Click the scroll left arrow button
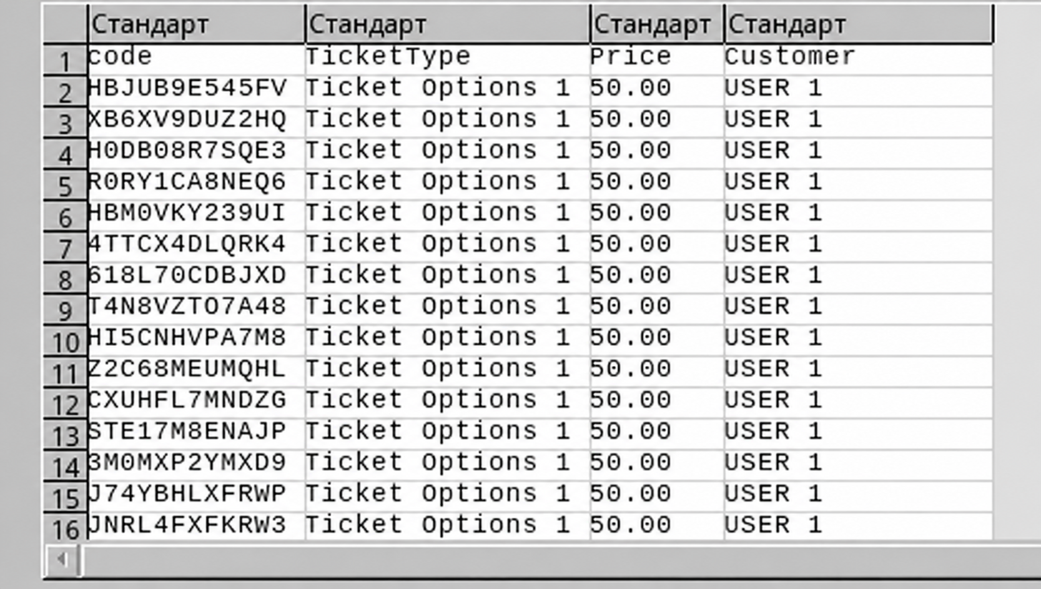 point(62,559)
